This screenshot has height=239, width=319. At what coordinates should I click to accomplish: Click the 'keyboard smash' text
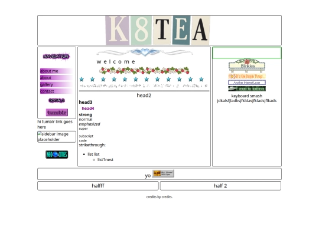pyautogui.click(x=247, y=96)
